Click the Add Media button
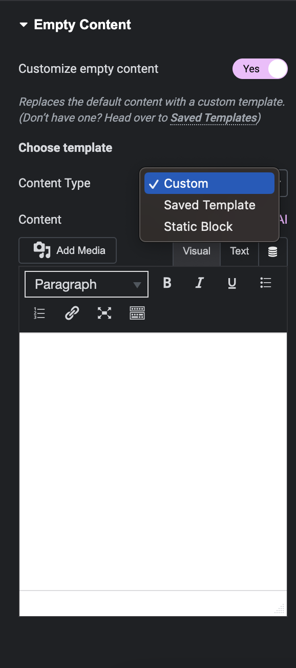This screenshot has width=296, height=668. coord(68,250)
